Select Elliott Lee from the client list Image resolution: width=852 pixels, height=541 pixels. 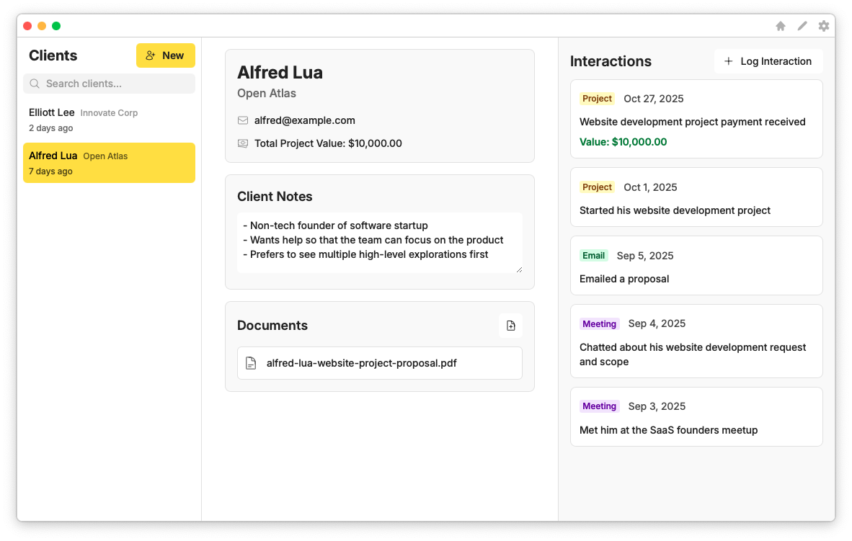[x=109, y=119]
